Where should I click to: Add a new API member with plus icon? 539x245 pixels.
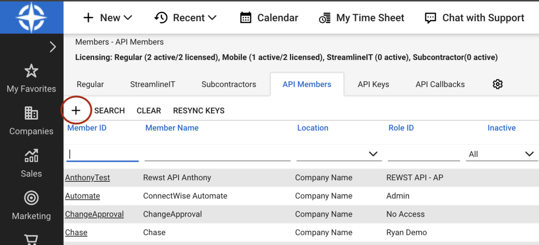pyautogui.click(x=76, y=111)
